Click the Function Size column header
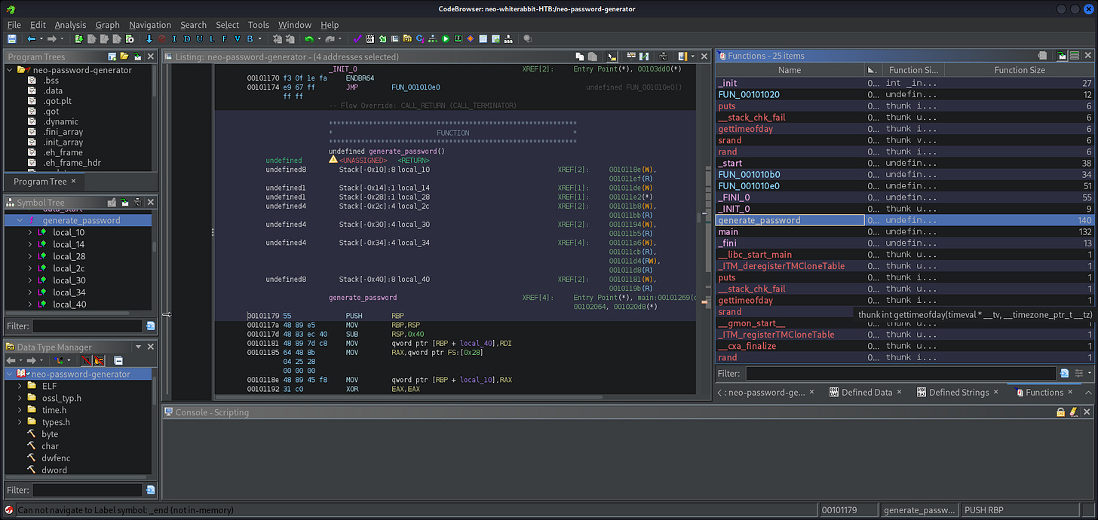Image resolution: width=1098 pixels, height=520 pixels. click(x=1020, y=70)
